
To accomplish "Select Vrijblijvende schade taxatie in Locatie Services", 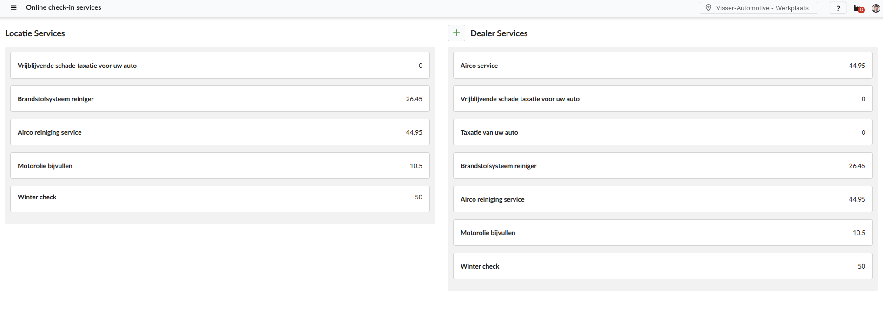I will 220,66.
